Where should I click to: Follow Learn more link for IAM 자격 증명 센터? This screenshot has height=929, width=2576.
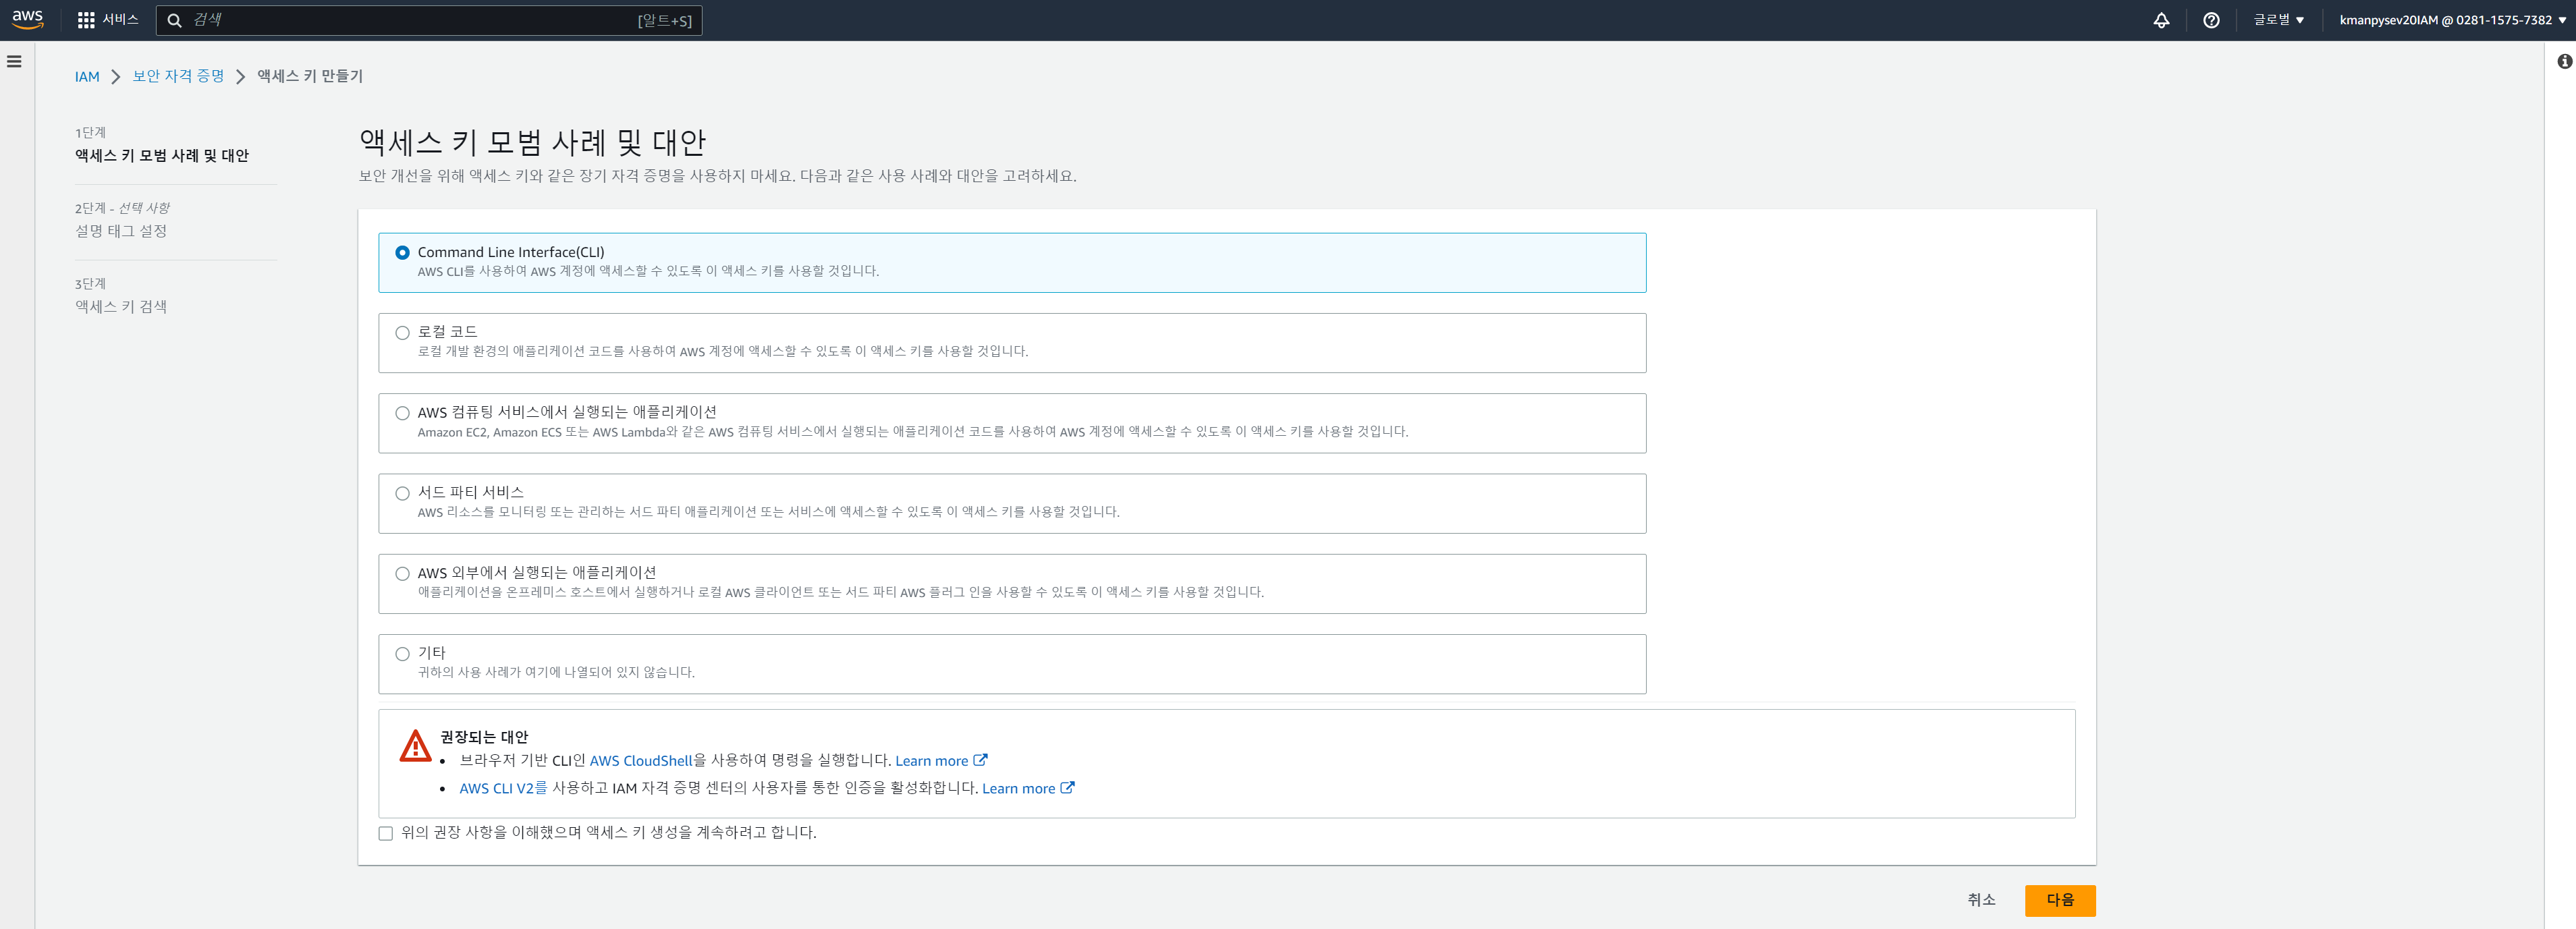click(1019, 788)
